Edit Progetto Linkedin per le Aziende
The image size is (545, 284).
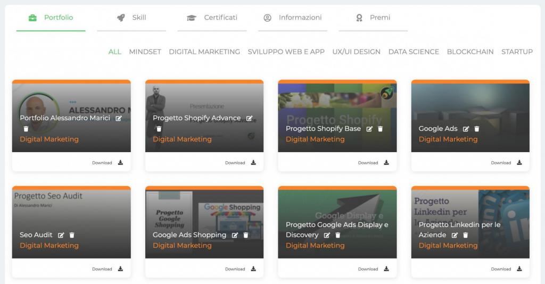455,235
